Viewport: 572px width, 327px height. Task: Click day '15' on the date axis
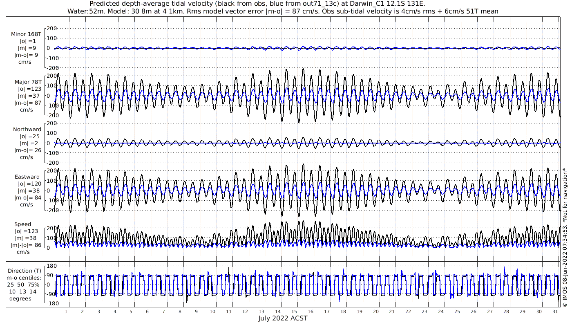(294, 311)
